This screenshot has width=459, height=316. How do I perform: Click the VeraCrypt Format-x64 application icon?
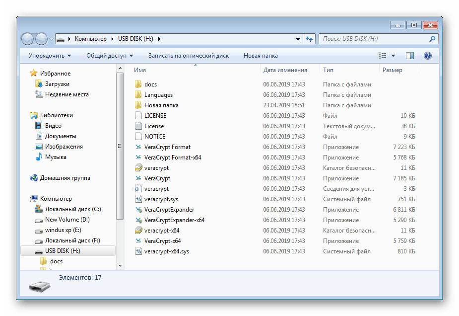138,158
